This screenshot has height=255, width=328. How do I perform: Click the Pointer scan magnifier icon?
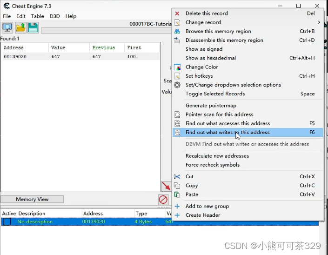(x=177, y=114)
